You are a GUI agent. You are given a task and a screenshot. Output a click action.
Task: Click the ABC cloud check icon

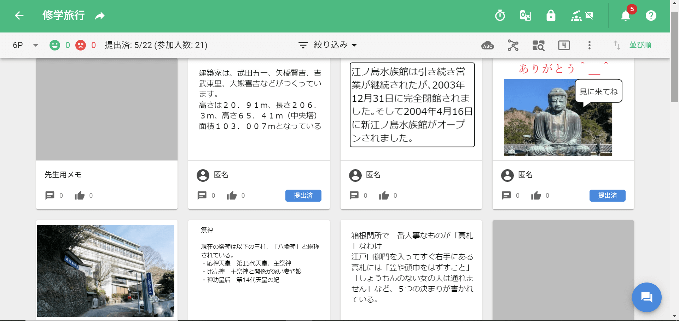[x=487, y=45]
